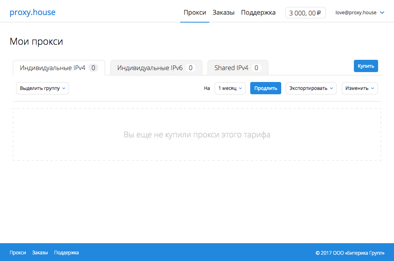Click the Поддержка footer link
Screen dimensions: 394x261
(x=66, y=253)
